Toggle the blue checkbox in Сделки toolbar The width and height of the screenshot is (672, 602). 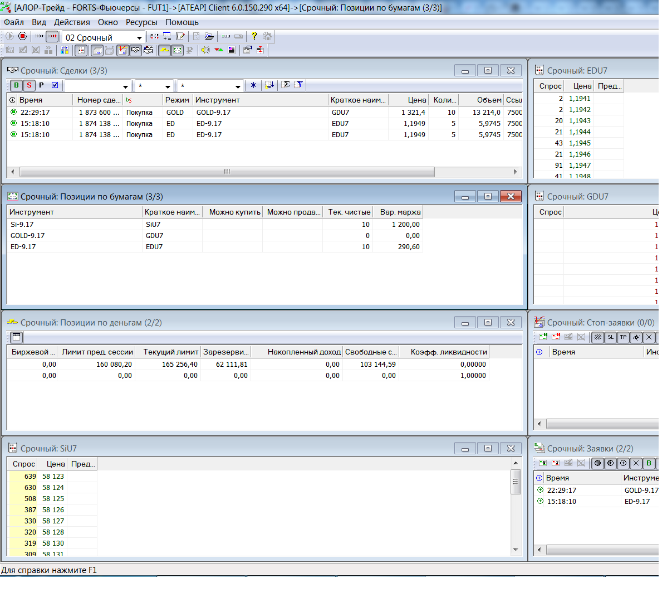55,85
